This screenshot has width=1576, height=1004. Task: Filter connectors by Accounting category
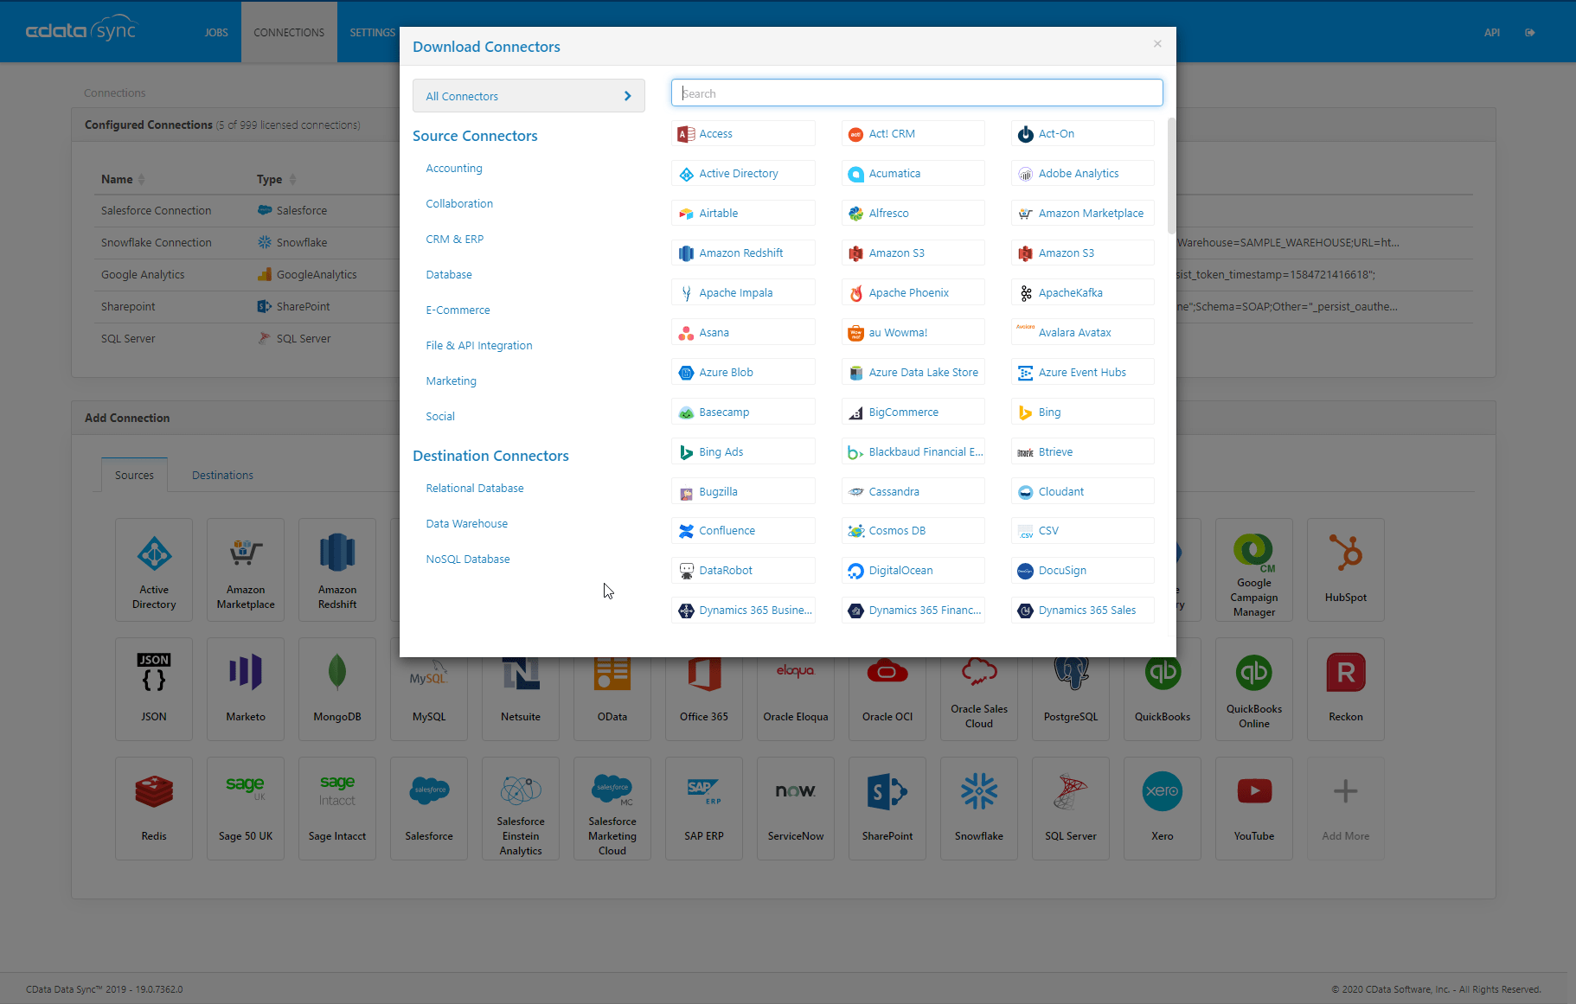coord(454,169)
